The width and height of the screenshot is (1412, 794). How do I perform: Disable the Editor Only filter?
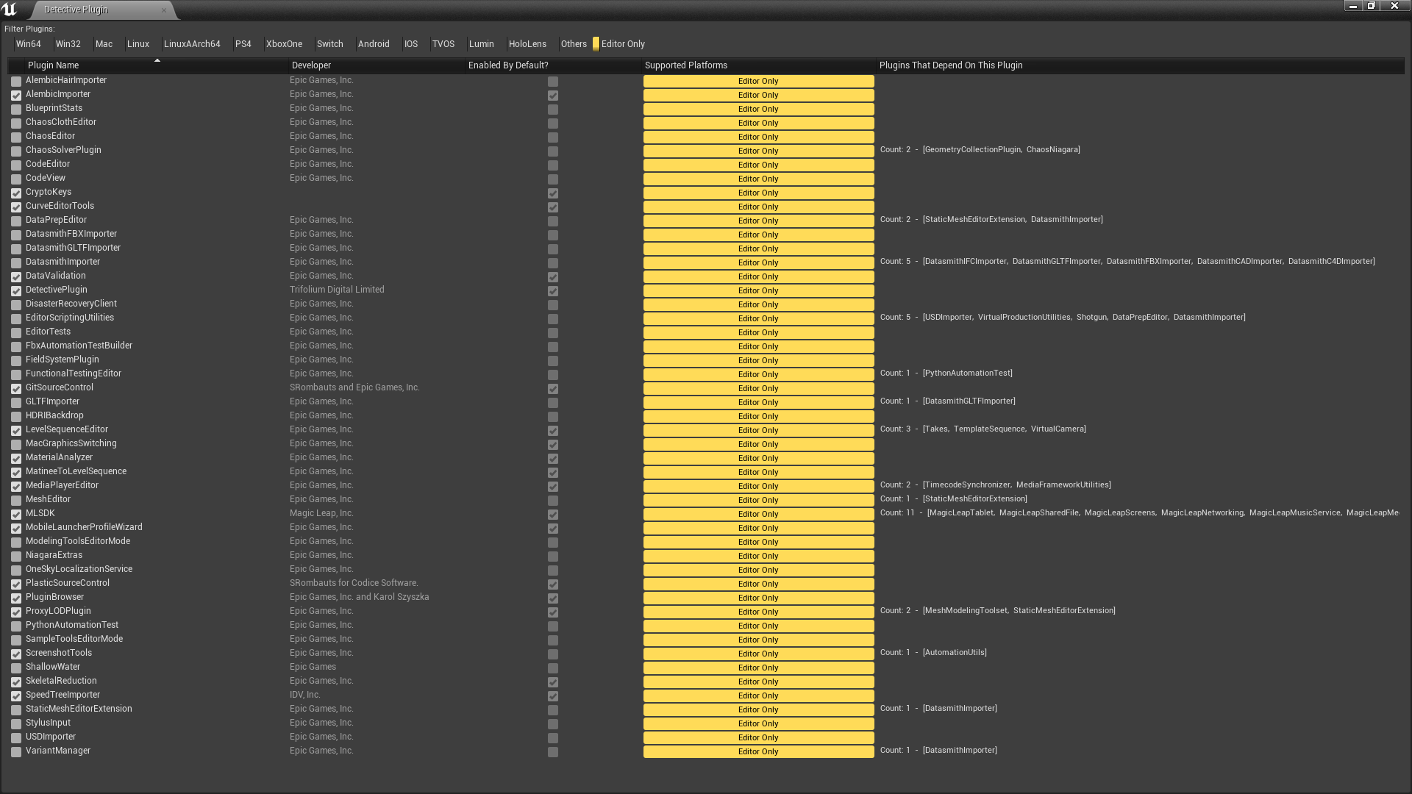(619, 44)
